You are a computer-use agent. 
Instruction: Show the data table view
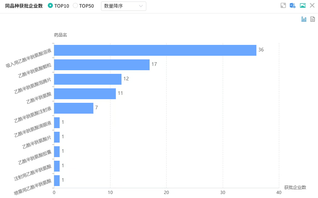(x=313, y=19)
